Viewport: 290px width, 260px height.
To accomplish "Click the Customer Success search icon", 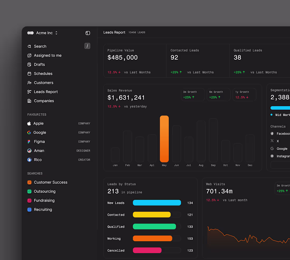I will (x=29, y=182).
